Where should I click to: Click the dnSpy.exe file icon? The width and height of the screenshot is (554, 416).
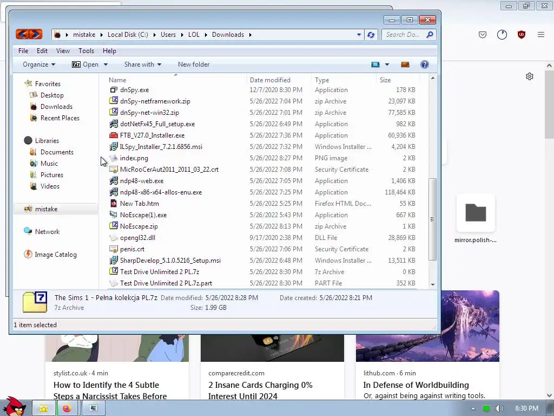[114, 90]
